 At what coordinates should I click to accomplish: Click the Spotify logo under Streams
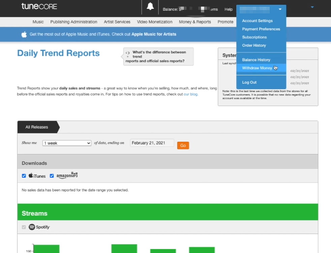coord(39,227)
